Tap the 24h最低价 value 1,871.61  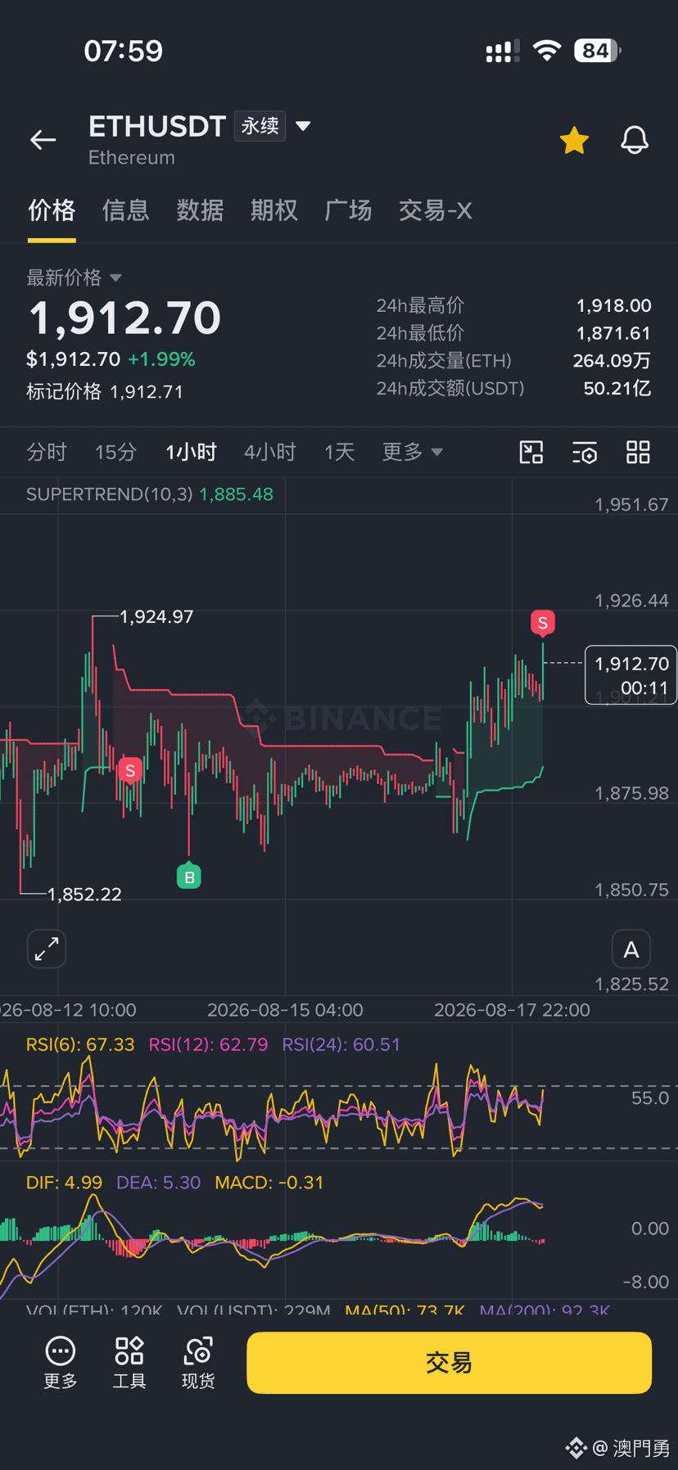[x=613, y=333]
